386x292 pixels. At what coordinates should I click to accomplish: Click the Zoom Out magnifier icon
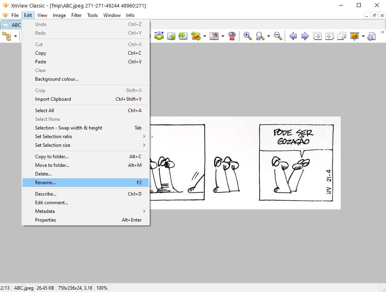(278, 36)
